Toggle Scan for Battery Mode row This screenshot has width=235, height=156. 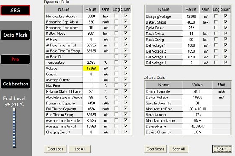point(125,33)
